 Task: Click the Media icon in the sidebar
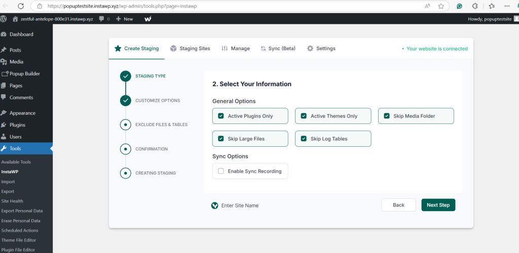click(x=4, y=62)
